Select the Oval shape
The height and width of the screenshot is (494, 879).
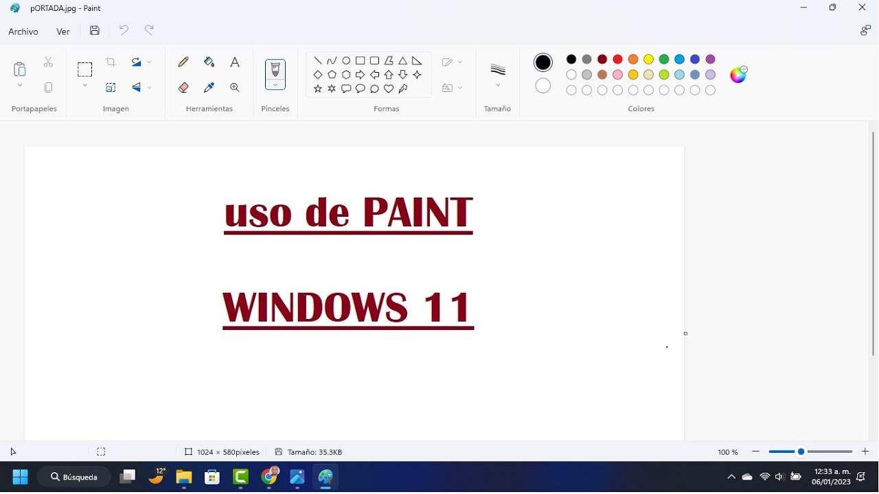pyautogui.click(x=346, y=60)
